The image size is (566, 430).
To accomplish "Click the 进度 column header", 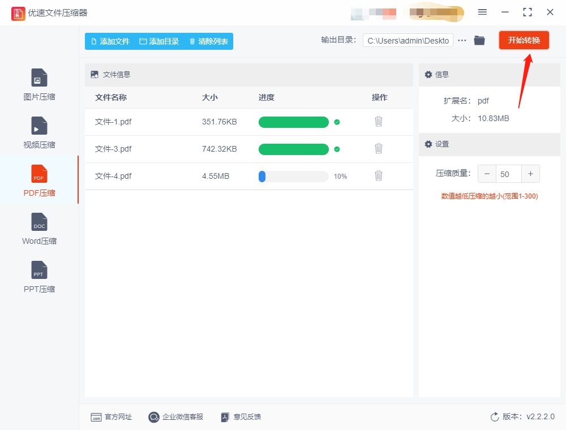I will [x=267, y=97].
